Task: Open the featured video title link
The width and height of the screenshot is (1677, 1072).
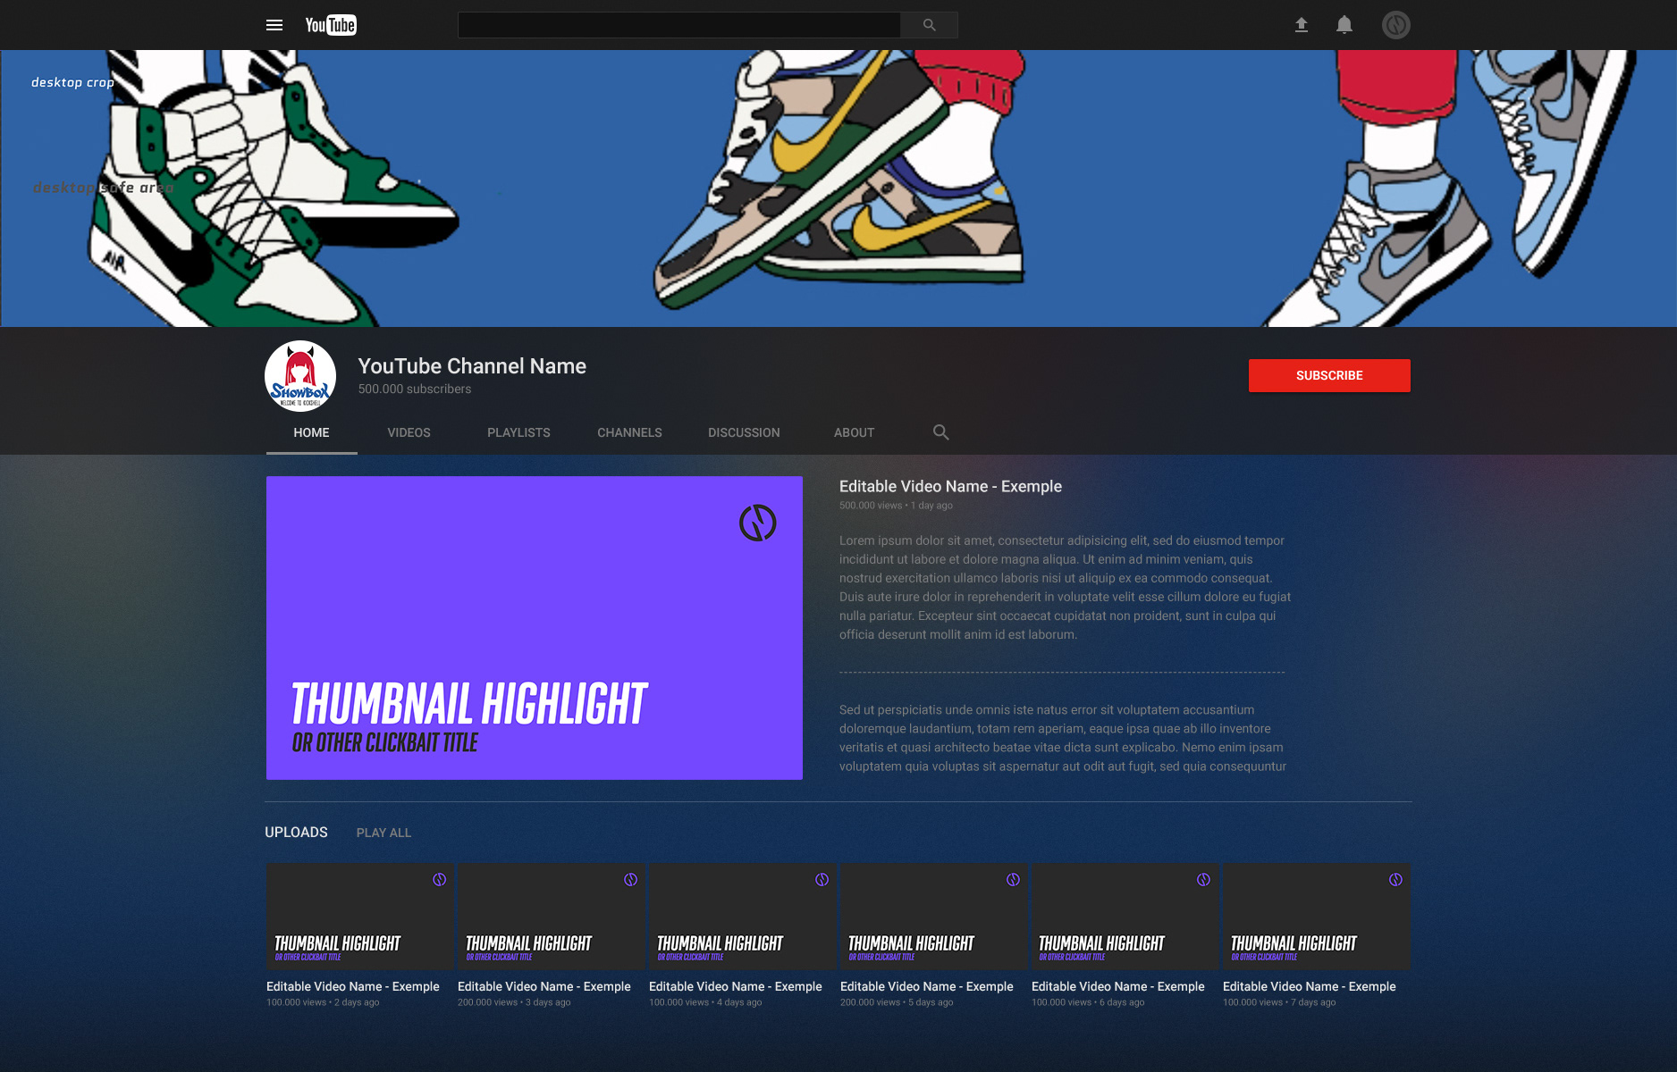Action: point(950,486)
